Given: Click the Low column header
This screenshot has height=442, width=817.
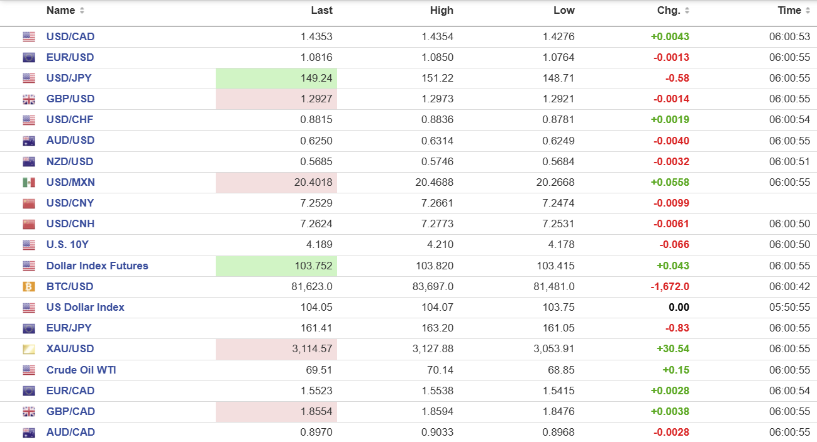Looking at the screenshot, I should click(x=564, y=11).
